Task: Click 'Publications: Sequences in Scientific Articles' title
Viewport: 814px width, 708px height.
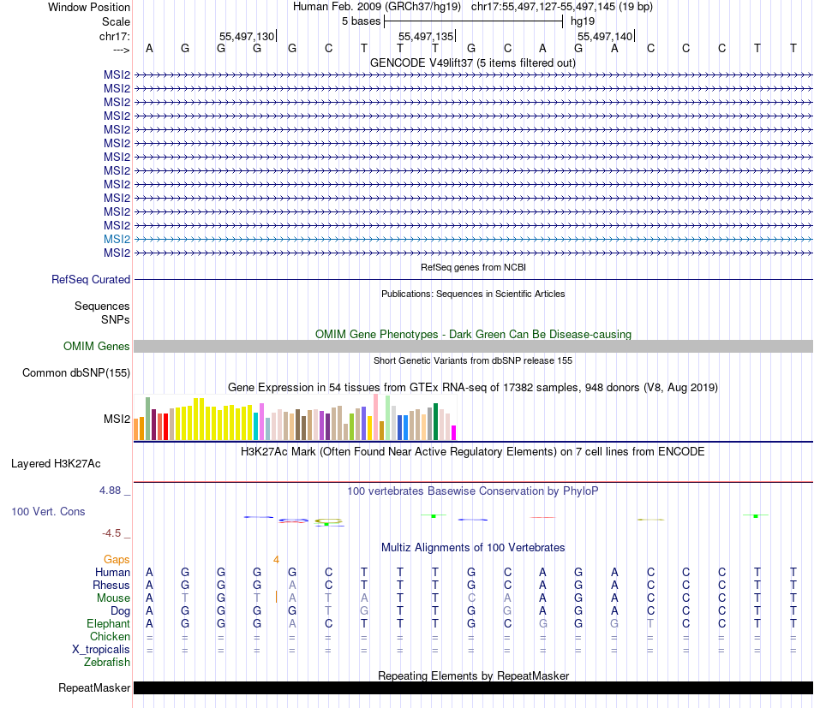Action: click(x=473, y=294)
